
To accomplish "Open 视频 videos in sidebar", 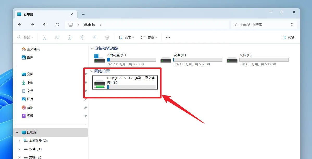I will pos(27,116).
